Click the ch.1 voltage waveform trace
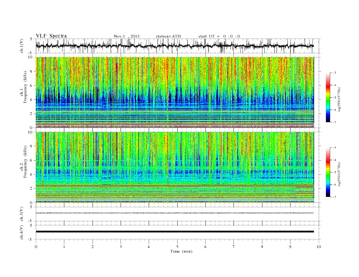 click(x=175, y=46)
